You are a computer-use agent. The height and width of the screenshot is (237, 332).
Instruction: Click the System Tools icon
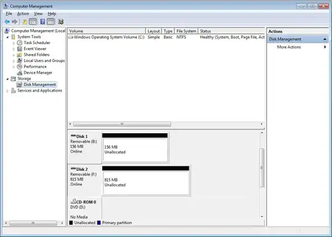tap(14, 37)
